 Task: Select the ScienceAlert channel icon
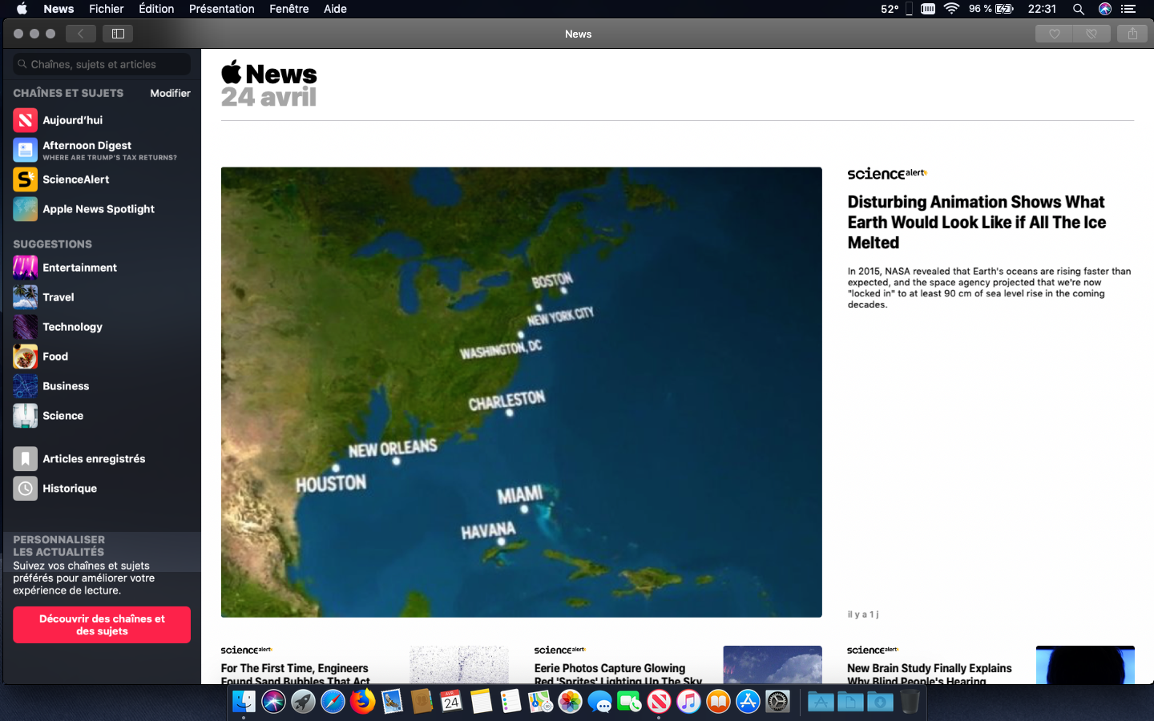coord(25,179)
